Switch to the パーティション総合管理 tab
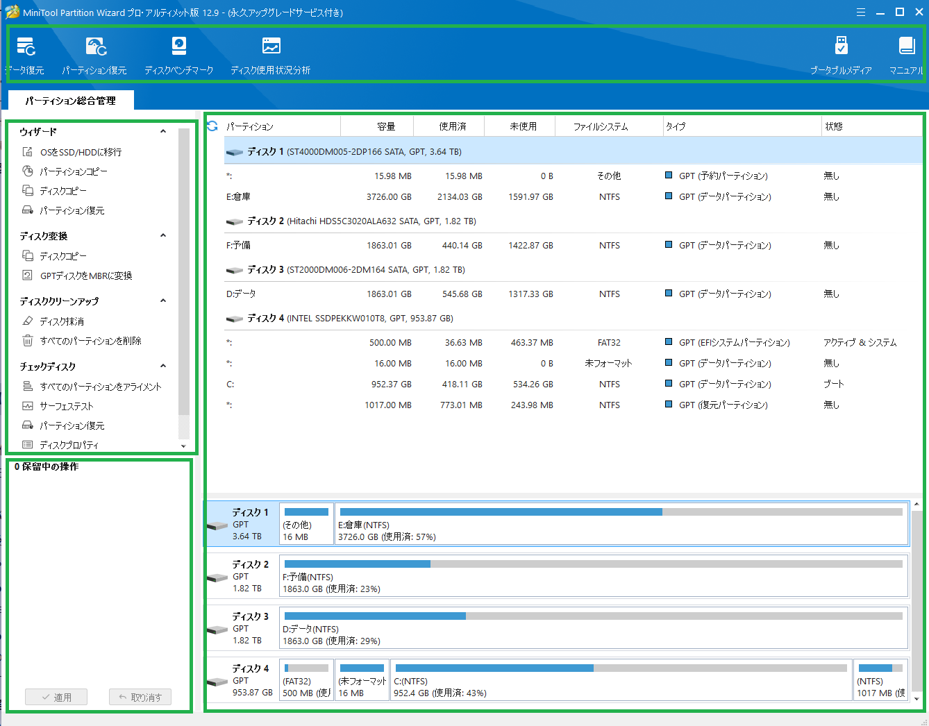This screenshot has width=929, height=726. pyautogui.click(x=70, y=100)
